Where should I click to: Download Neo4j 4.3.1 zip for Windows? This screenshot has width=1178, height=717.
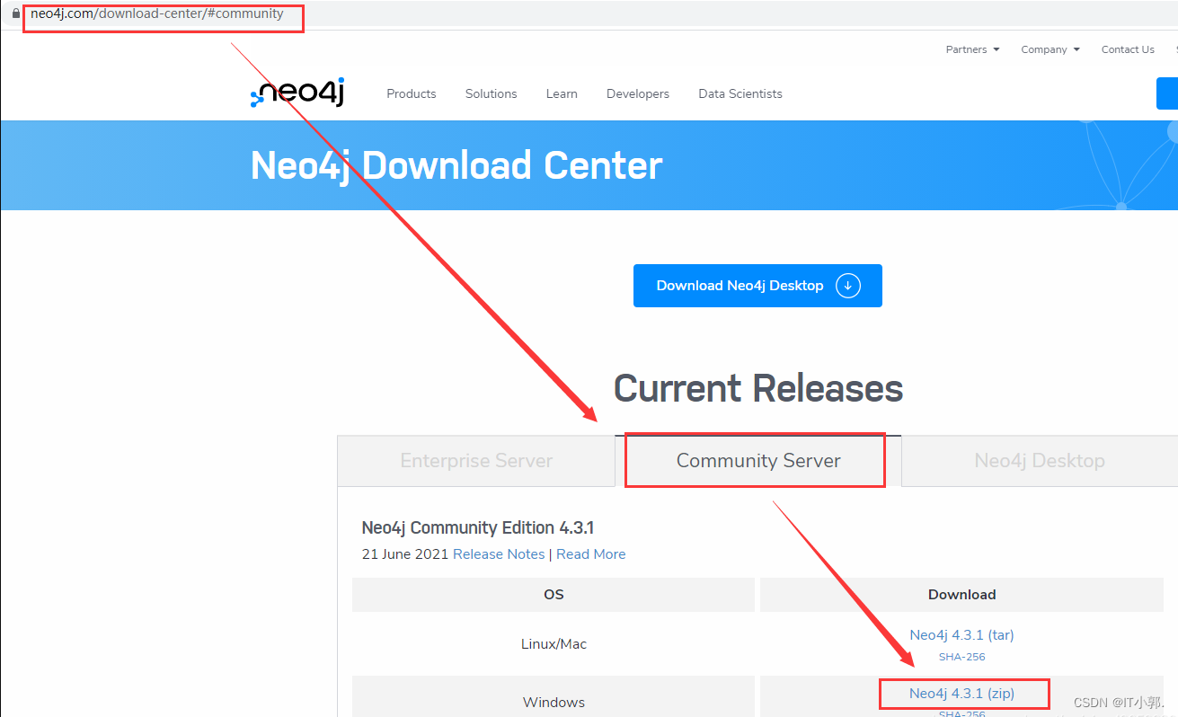(963, 693)
